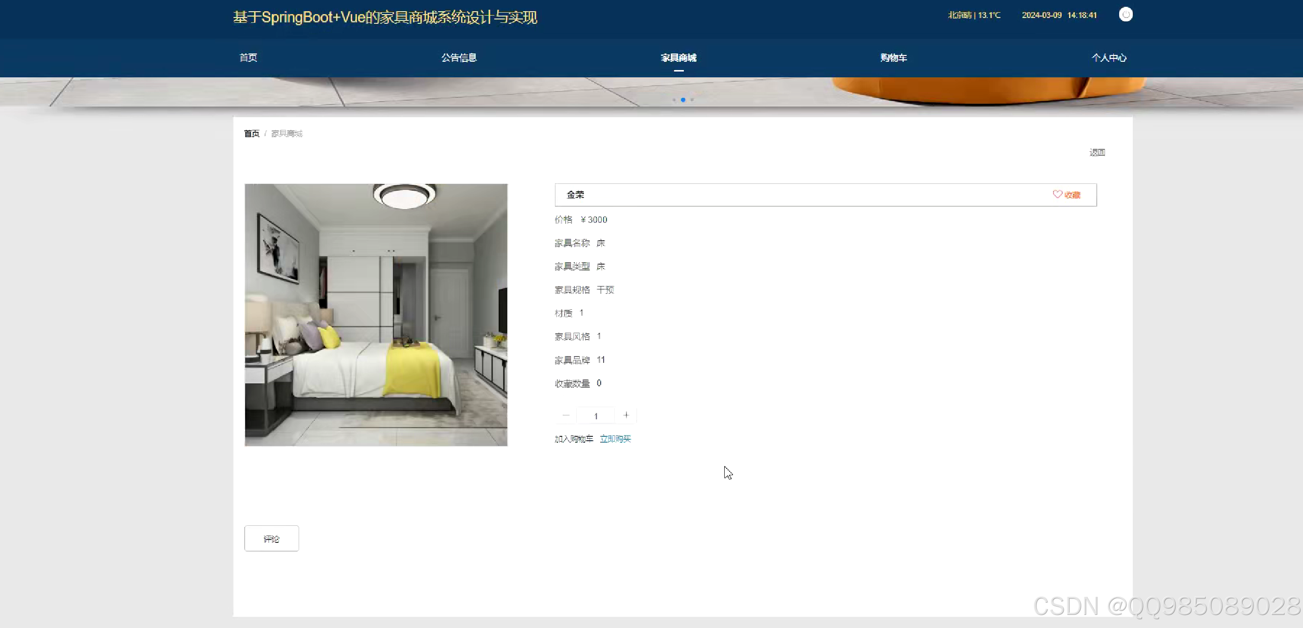The width and height of the screenshot is (1303, 628).
Task: Open the 评论 comments section button
Action: 271,538
